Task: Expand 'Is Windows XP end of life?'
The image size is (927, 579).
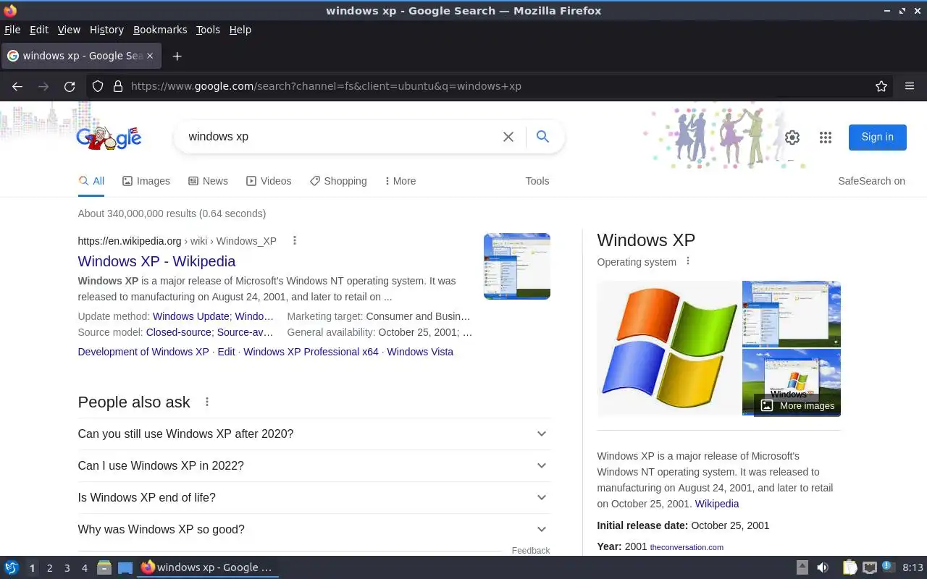Action: pyautogui.click(x=314, y=497)
